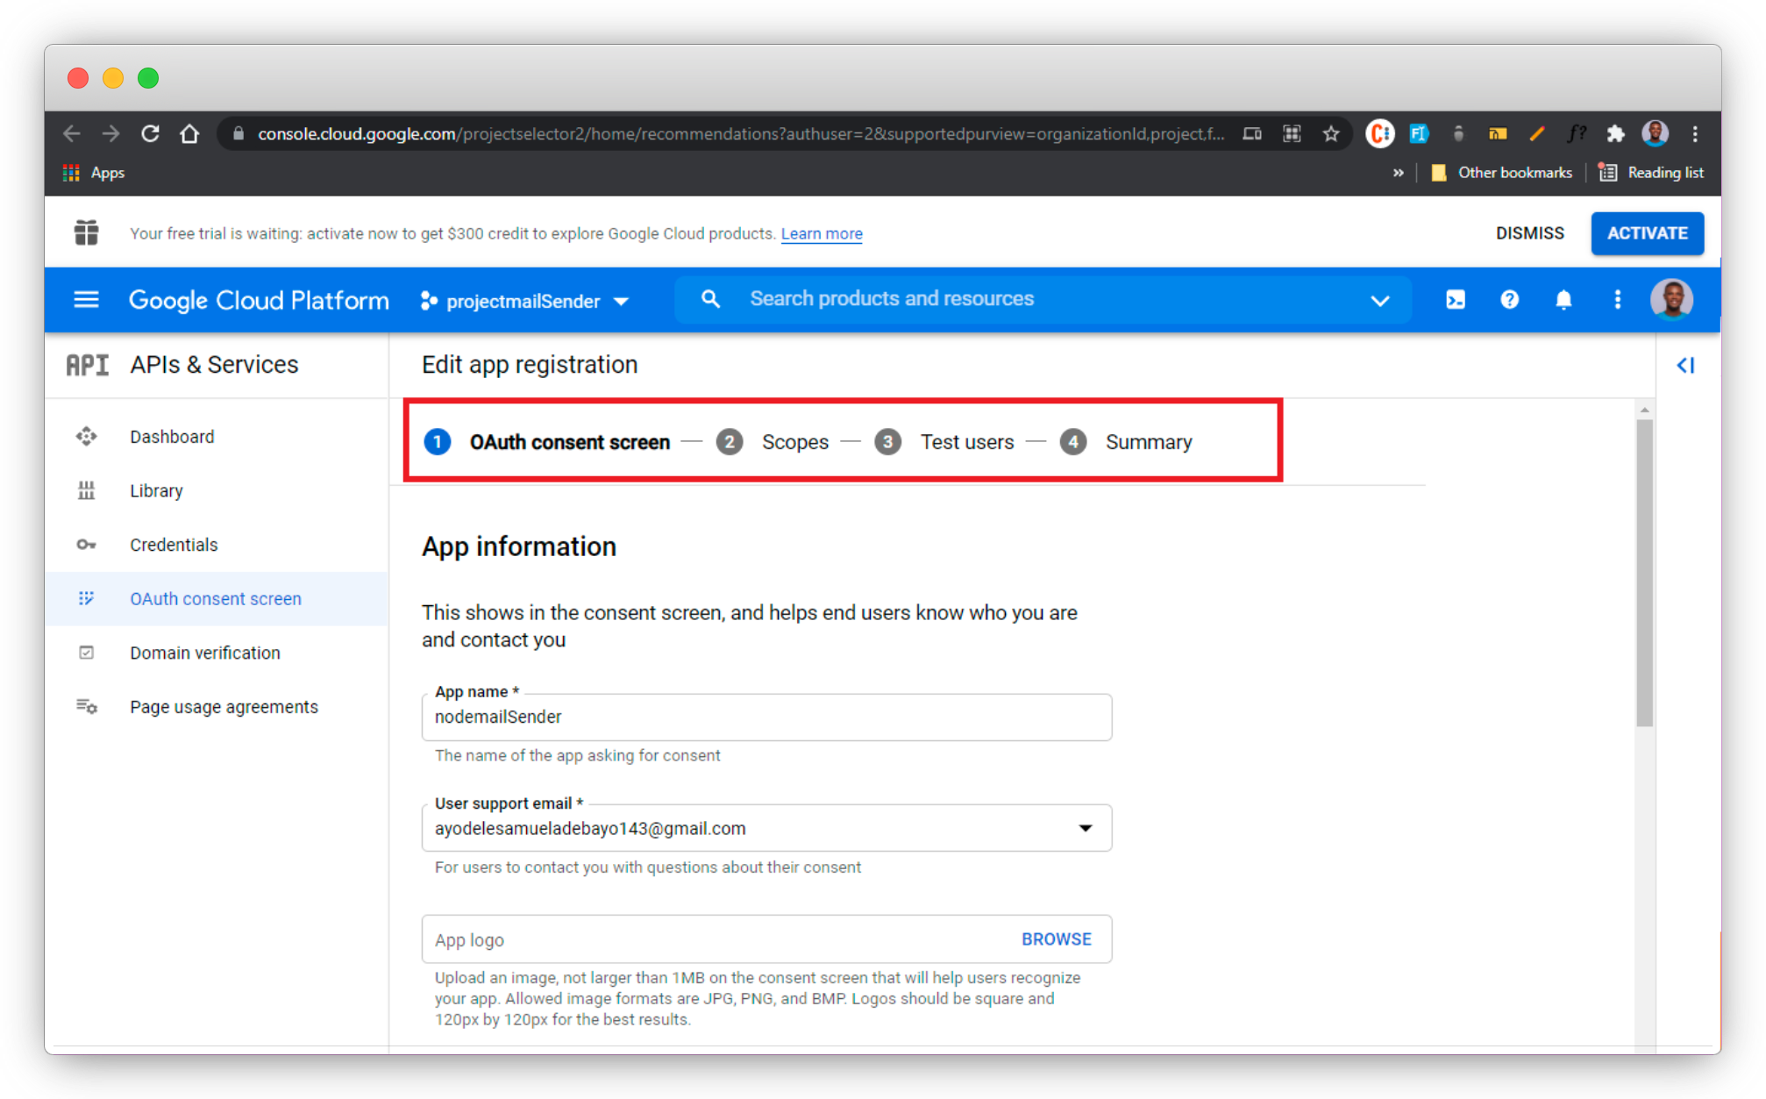Click the API logo icon
This screenshot has width=1766, height=1099.
click(x=88, y=365)
